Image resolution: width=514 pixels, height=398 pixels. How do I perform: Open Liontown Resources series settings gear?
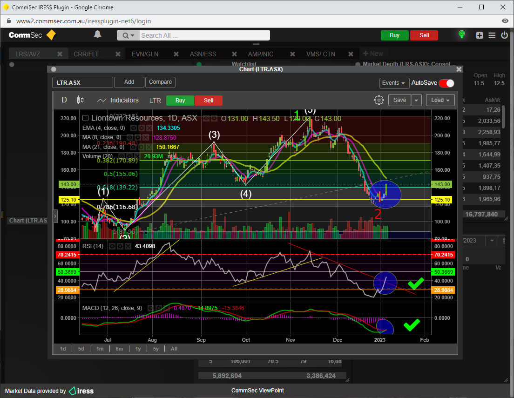(214, 118)
